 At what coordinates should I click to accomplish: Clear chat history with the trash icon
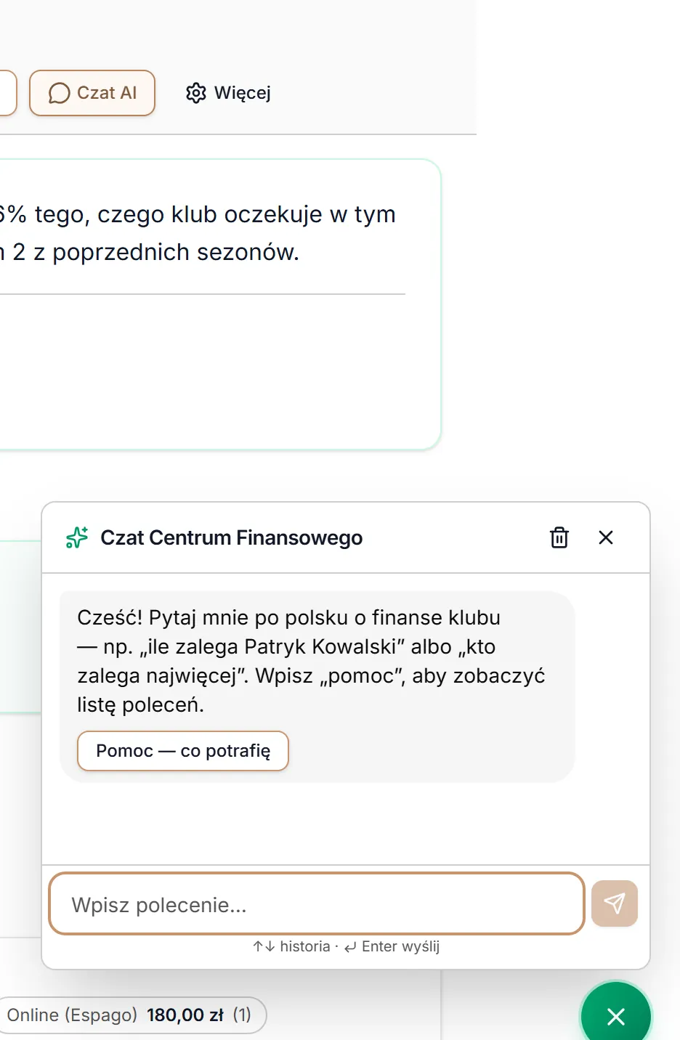(x=559, y=537)
